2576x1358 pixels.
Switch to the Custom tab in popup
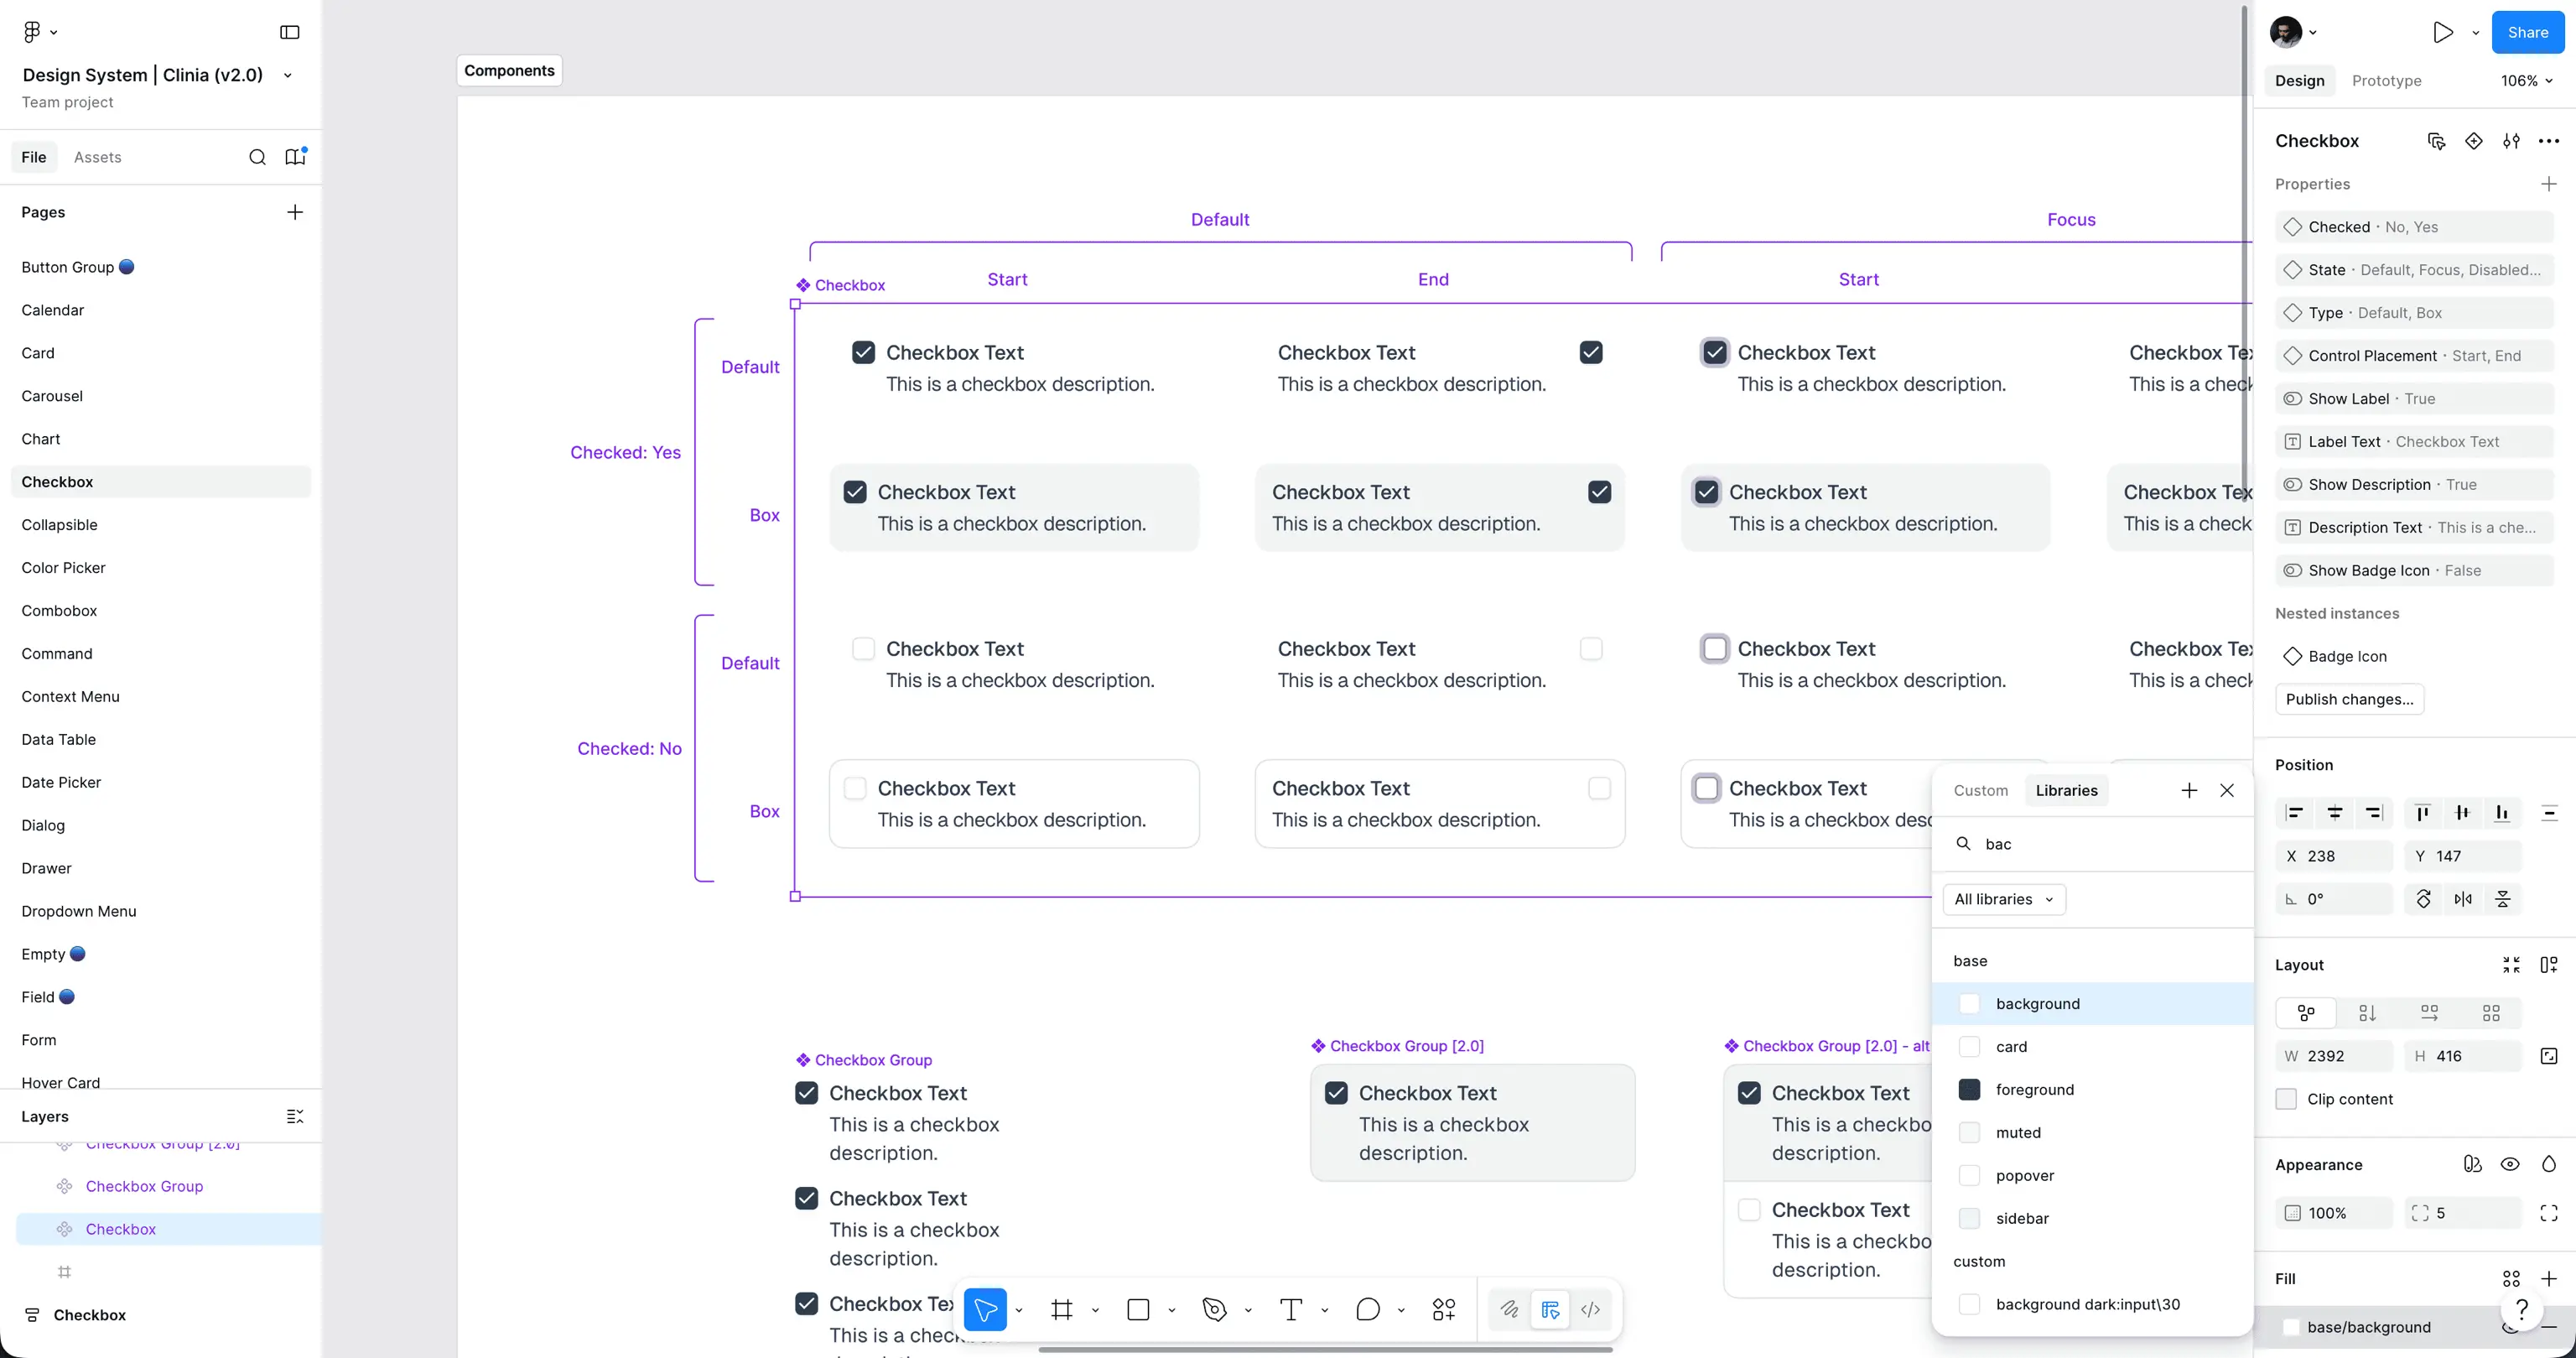[1981, 790]
